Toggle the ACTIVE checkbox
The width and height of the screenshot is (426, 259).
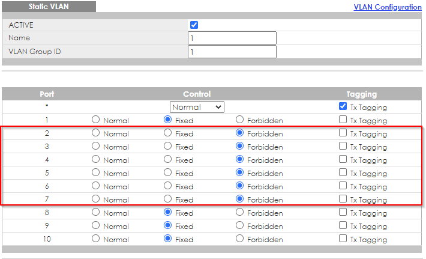[x=194, y=25]
